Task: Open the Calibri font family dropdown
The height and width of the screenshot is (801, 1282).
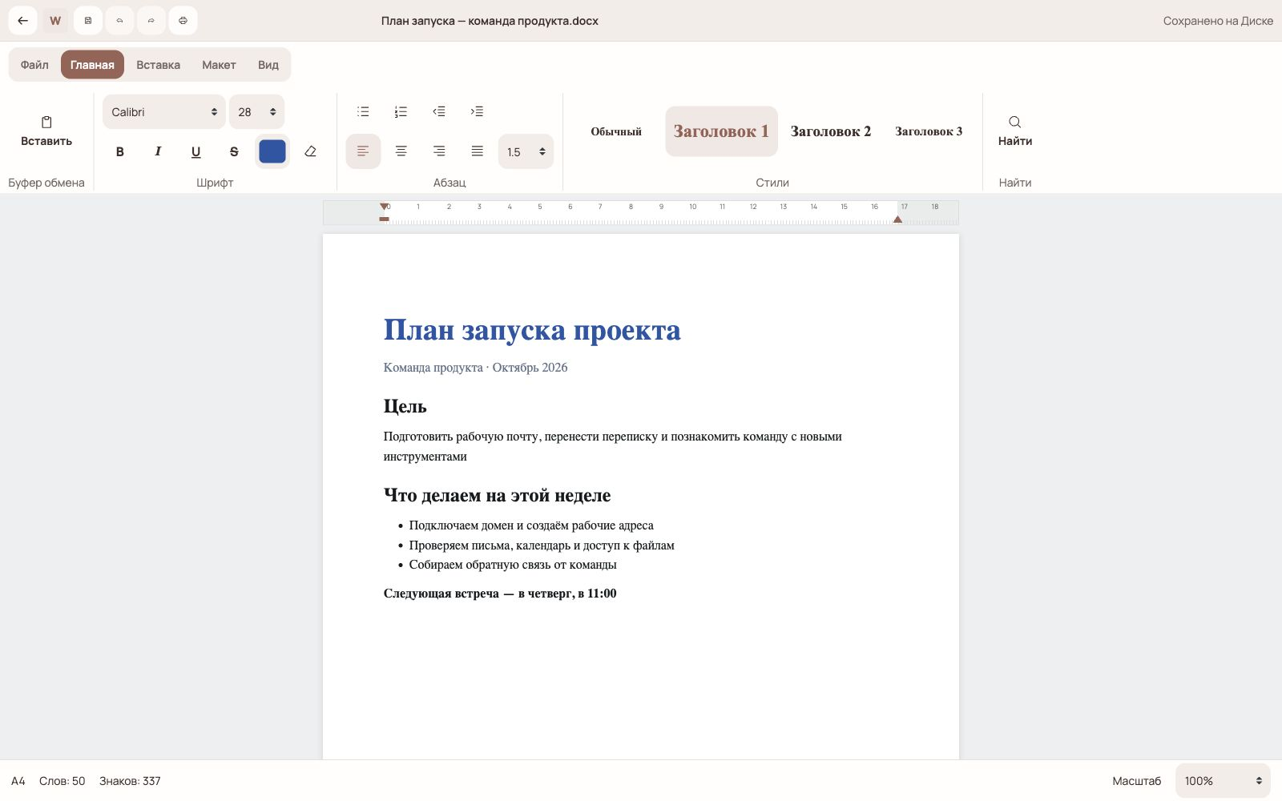Action: click(x=163, y=112)
